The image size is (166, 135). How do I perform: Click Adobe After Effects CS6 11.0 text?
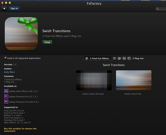click(24, 91)
